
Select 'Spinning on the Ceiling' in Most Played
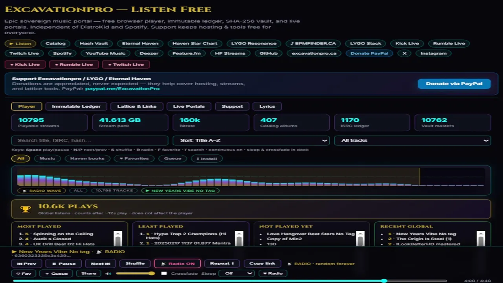pos(63,234)
